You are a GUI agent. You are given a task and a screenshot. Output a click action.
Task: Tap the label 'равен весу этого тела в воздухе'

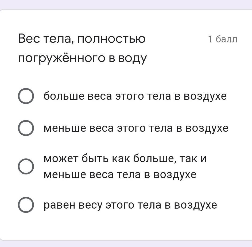coord(130,205)
